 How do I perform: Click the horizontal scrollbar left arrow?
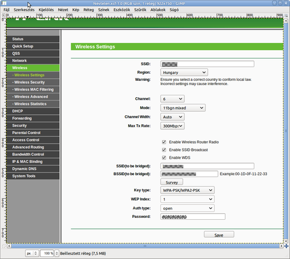click(9, 246)
